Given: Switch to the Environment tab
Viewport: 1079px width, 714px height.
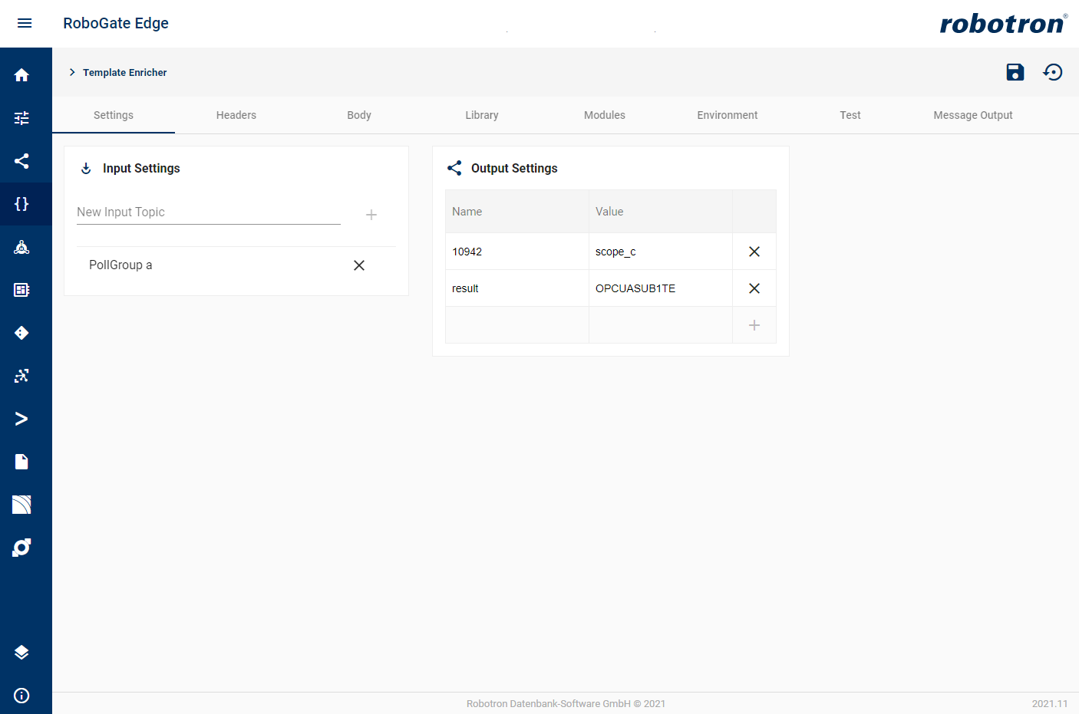Looking at the screenshot, I should (728, 115).
